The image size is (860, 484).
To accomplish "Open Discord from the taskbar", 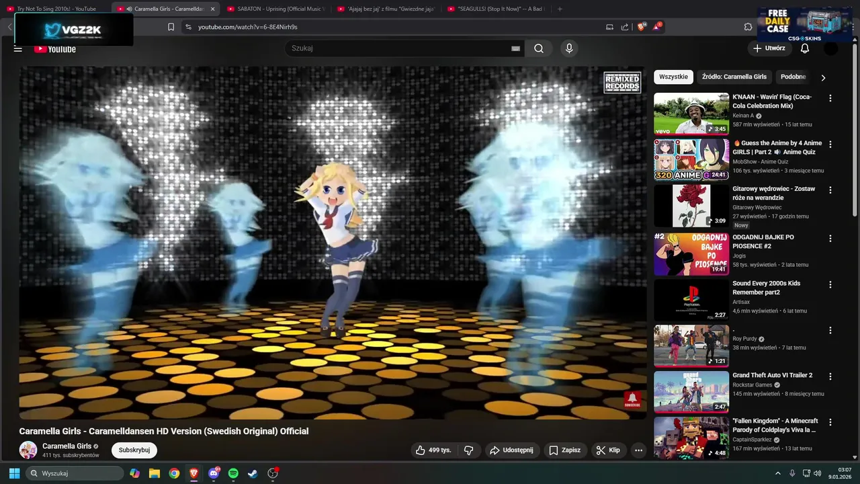I will coord(214,473).
